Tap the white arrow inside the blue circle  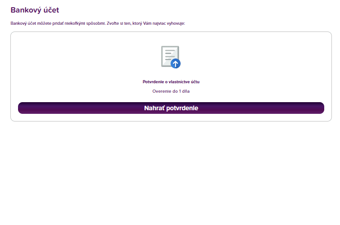coord(176,64)
